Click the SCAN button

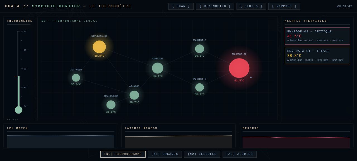tap(181, 6)
